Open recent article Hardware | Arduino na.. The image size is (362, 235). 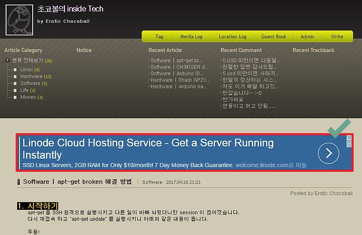[178, 86]
